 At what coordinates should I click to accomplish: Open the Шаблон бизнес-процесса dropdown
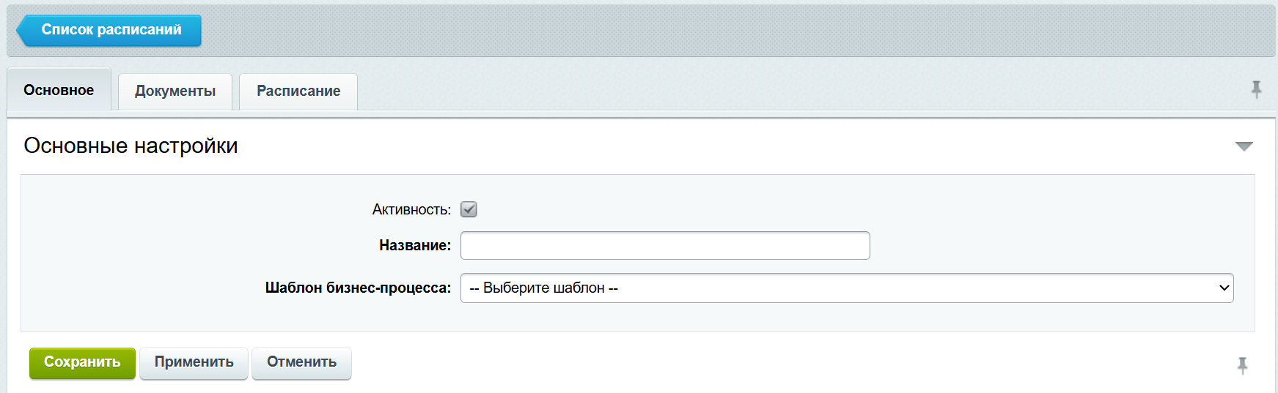point(847,288)
